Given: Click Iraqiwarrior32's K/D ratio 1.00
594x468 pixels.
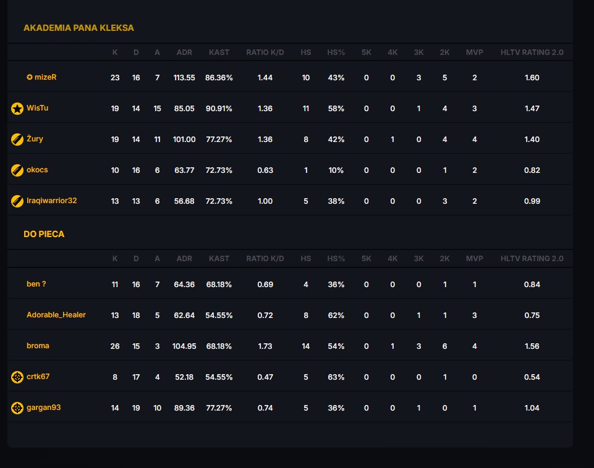Looking at the screenshot, I should click(265, 202).
